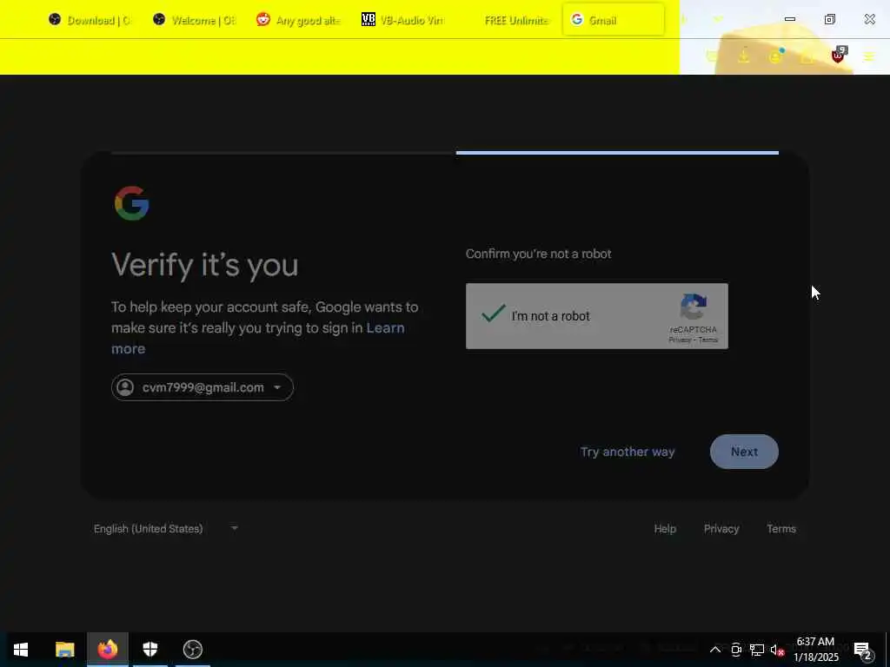Open the reCAPTCHA Terms link
Screen dimensions: 890x667
tap(707, 340)
